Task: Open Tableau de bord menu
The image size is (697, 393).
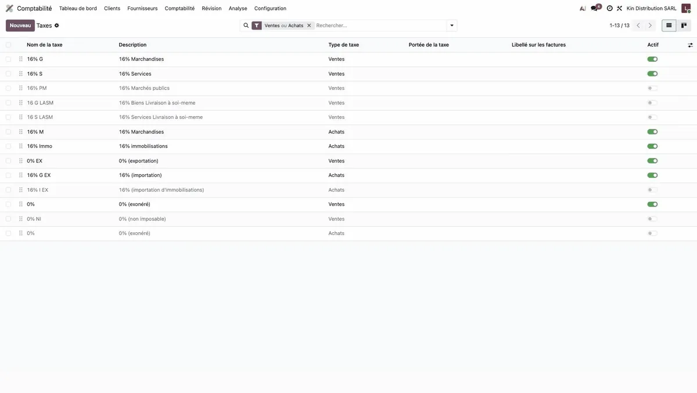Action: (x=78, y=8)
